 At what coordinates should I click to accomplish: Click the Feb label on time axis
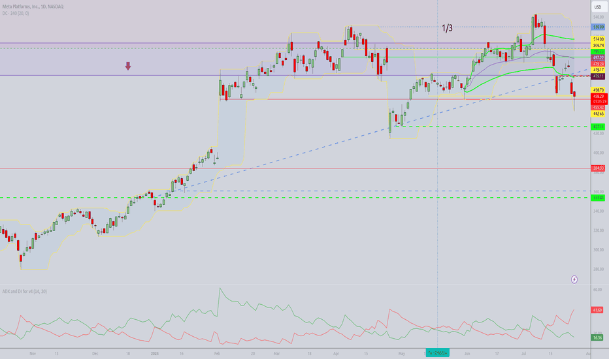click(x=217, y=354)
